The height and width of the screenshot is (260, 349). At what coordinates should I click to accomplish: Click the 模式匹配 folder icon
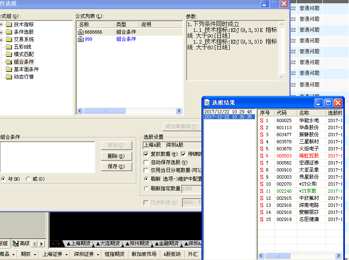[9, 54]
